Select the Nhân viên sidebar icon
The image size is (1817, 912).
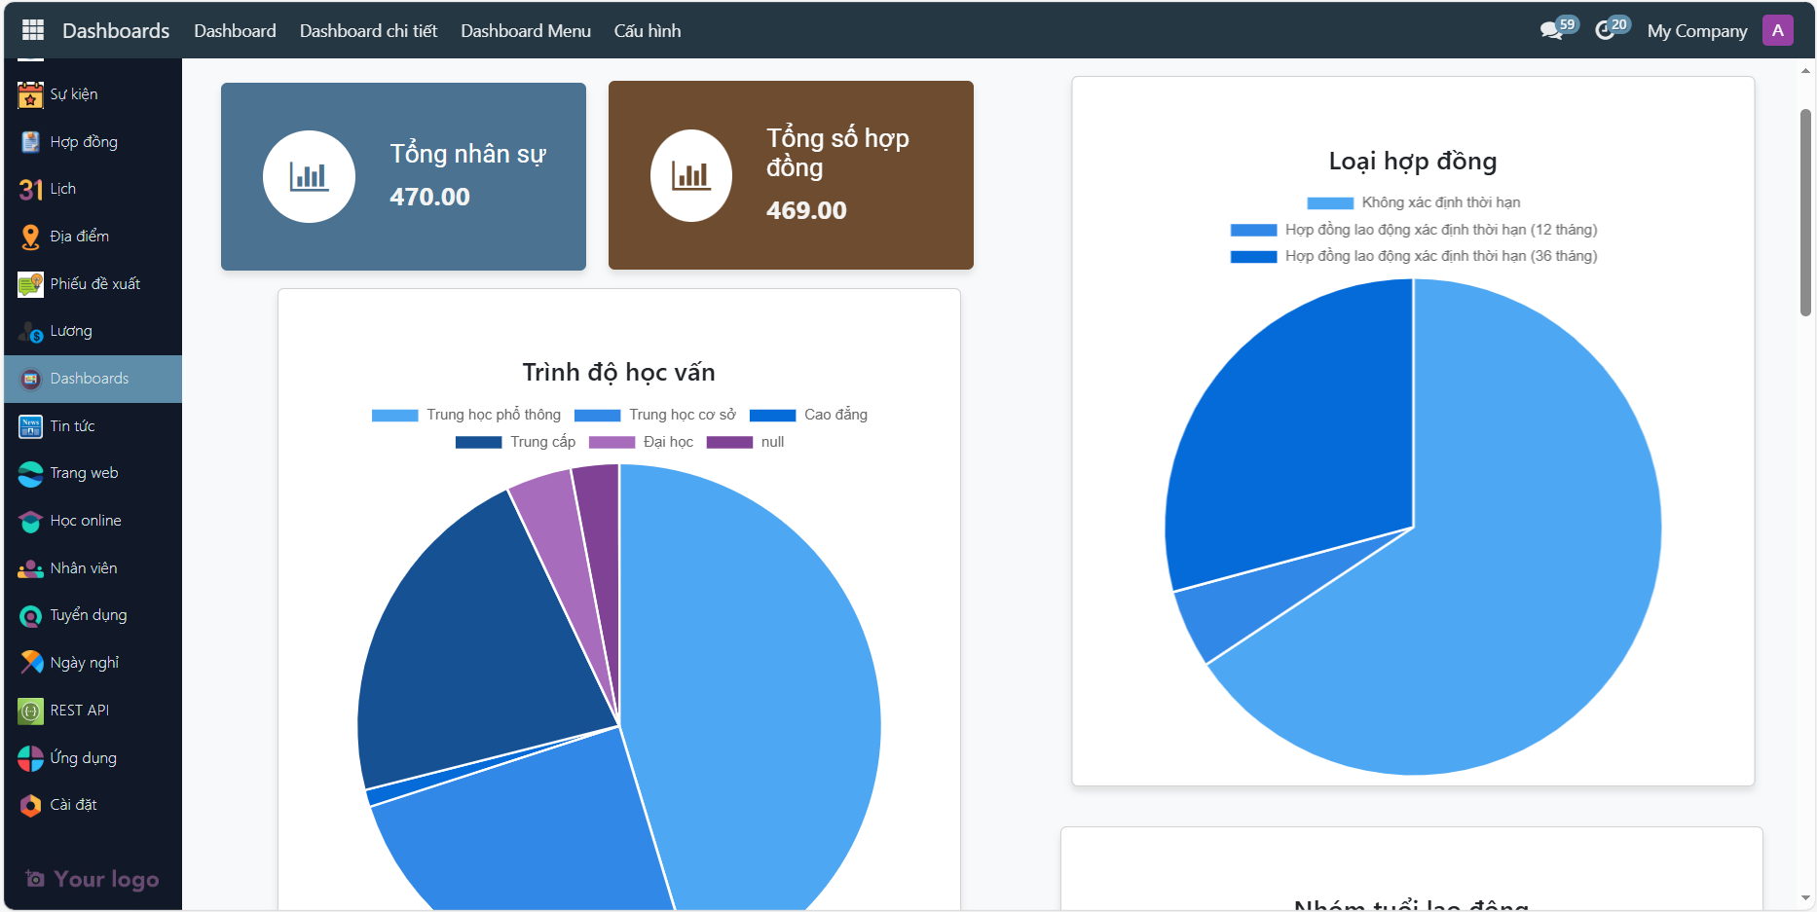[x=29, y=567]
